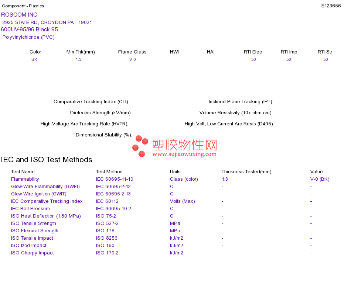Click test method IEC 60695-10-2
This screenshot has width=351, height=295.
point(113,208)
